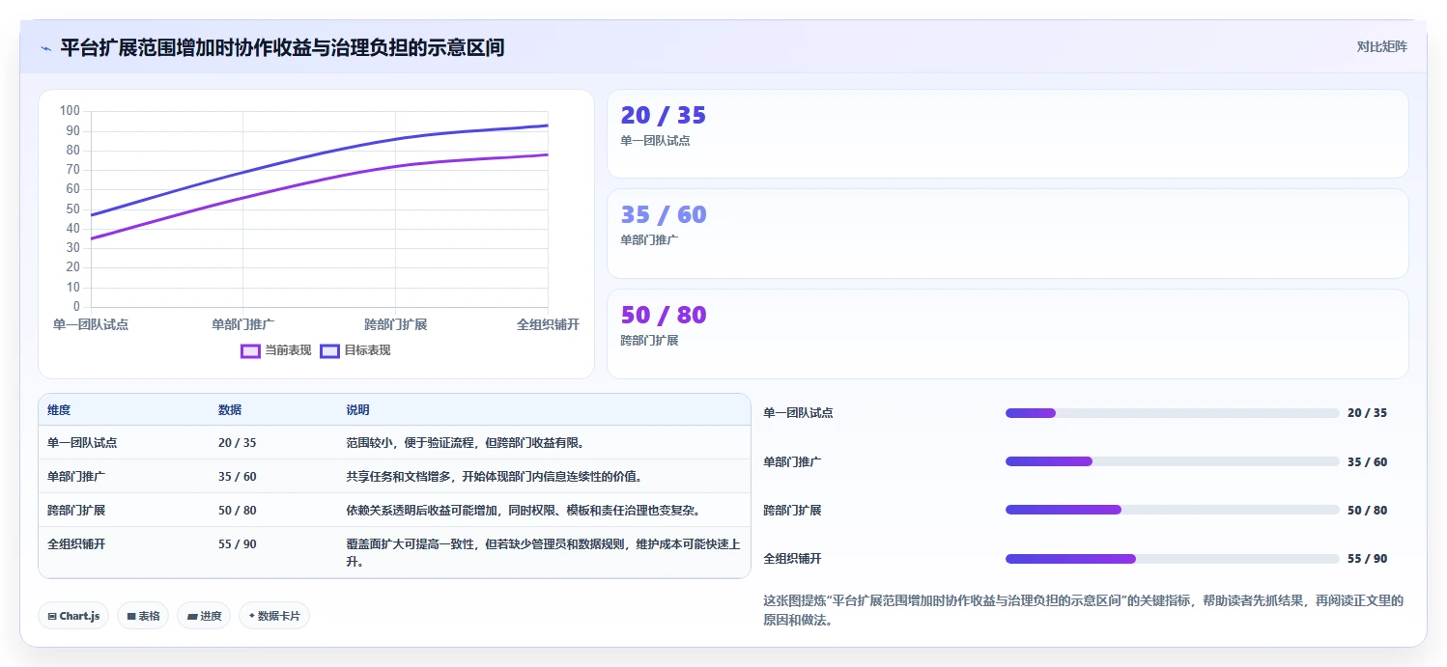Toggle the 目标表现 legend item
Screen dimensions: 1447x667
[355, 350]
